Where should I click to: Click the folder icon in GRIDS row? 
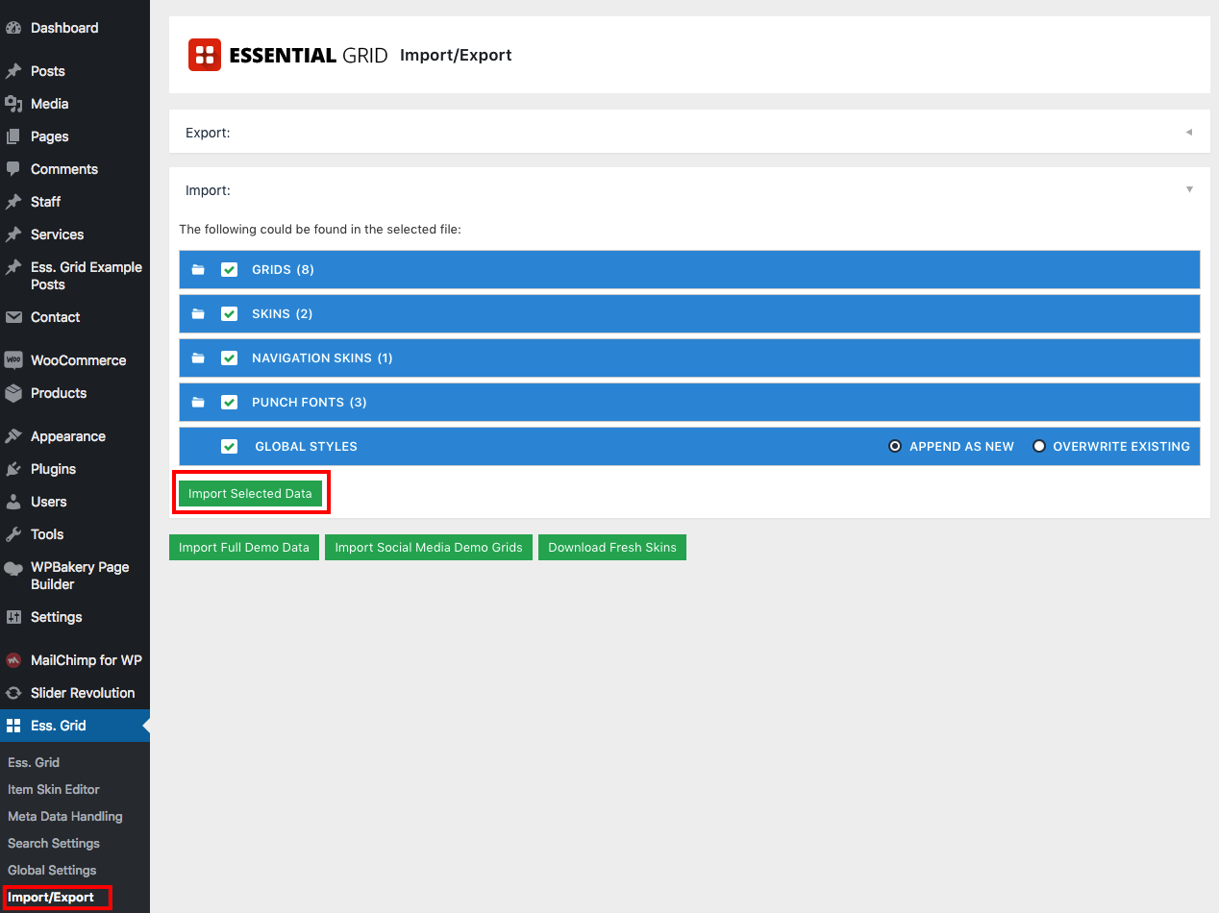tap(198, 270)
